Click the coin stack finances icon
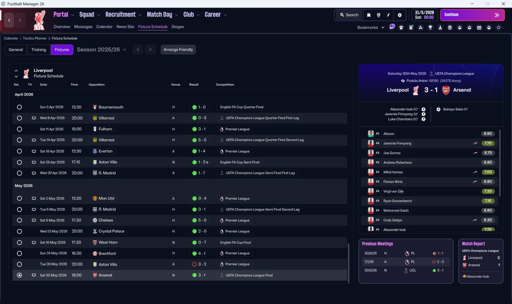 (450, 28)
